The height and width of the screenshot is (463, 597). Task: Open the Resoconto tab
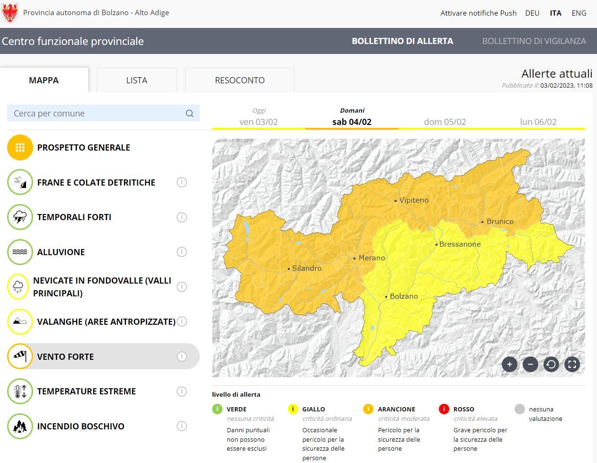[240, 80]
